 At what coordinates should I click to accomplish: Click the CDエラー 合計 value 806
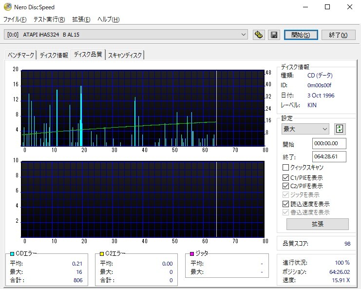click(x=78, y=280)
